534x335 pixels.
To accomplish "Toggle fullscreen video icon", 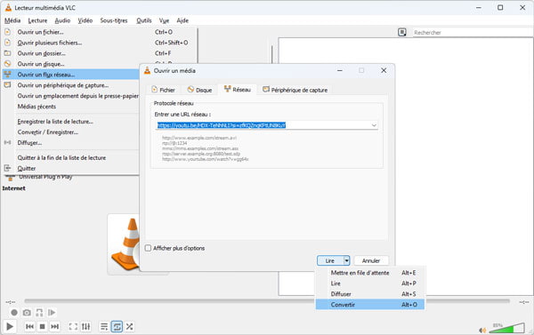I will point(73,326).
